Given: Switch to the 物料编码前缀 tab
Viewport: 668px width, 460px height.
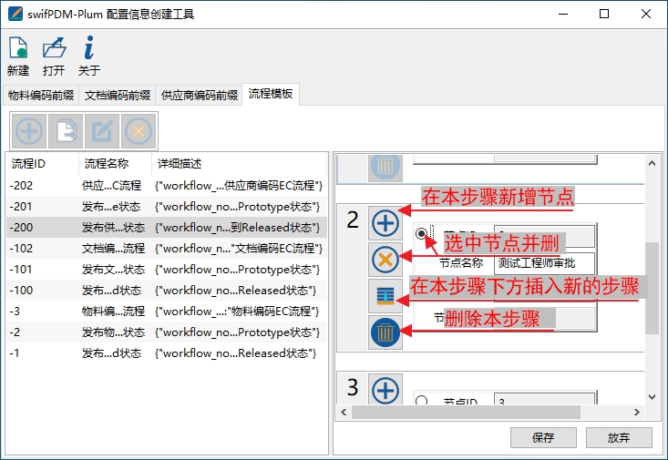Looking at the screenshot, I should click(x=40, y=95).
